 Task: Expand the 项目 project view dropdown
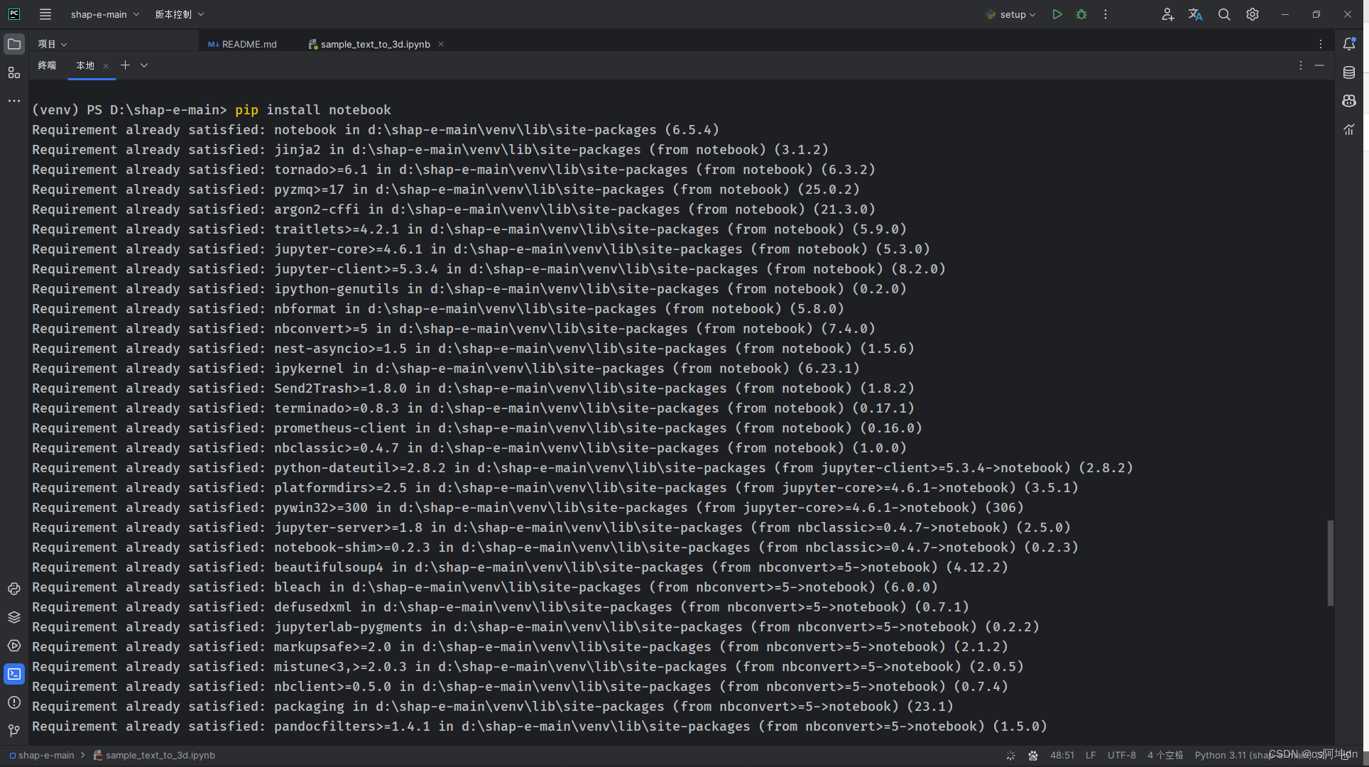[53, 44]
